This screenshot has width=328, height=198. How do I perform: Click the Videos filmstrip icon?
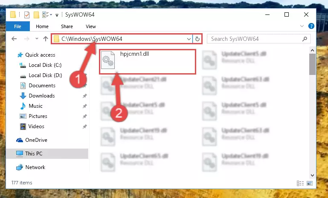click(x=23, y=126)
